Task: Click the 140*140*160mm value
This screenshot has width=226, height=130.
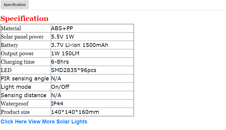Action: pos(75,112)
